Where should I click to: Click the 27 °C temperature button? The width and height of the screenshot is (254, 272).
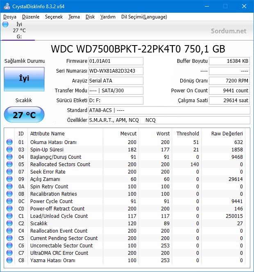coord(24,114)
